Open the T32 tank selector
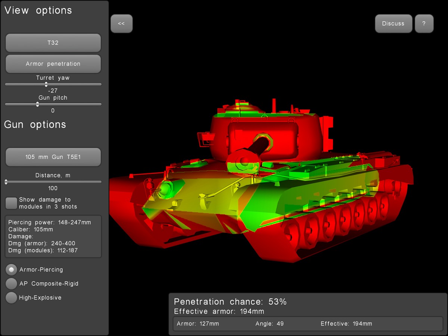448x336 pixels. (x=53, y=43)
